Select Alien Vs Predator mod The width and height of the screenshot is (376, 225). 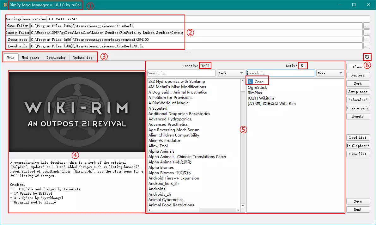[x=164, y=141]
